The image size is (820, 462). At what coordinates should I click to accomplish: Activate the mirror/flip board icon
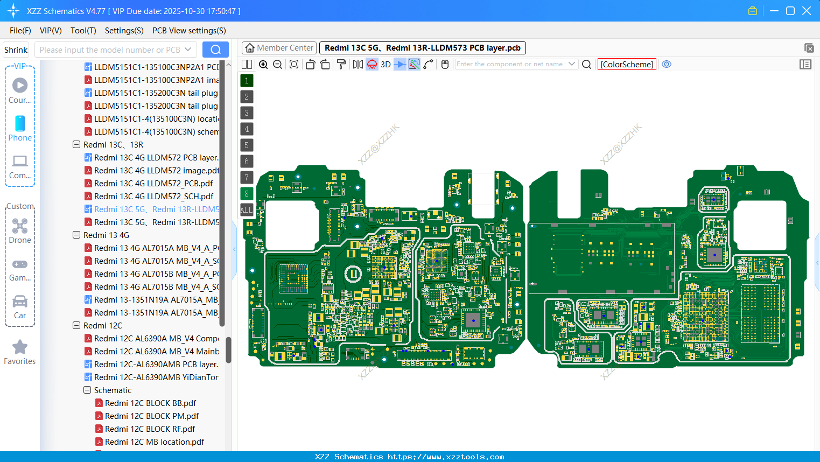(358, 64)
